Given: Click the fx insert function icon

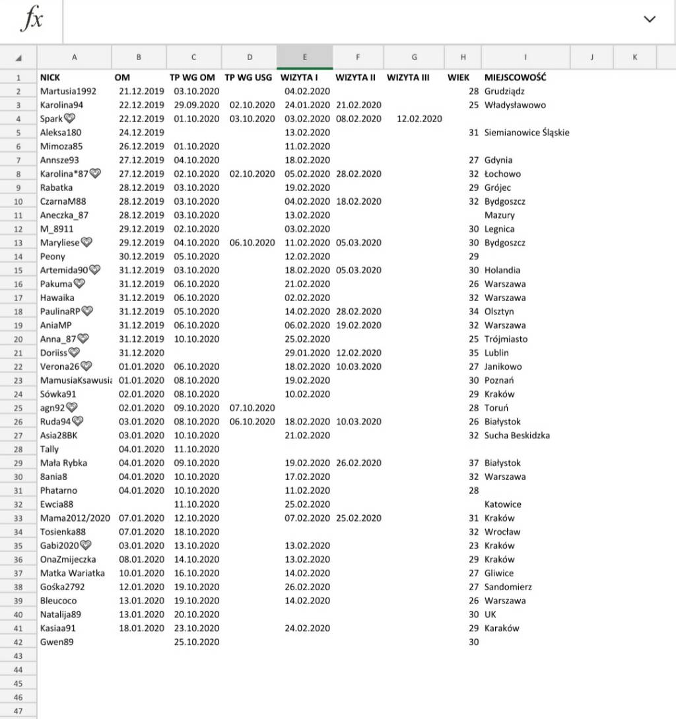Looking at the screenshot, I should click(32, 20).
